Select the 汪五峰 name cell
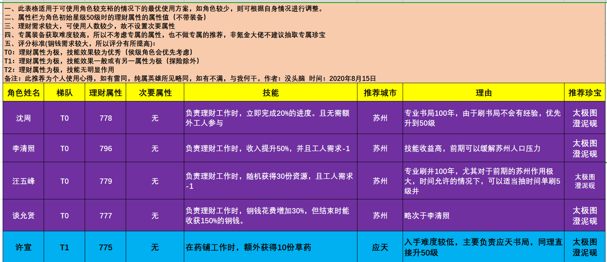 point(24,181)
